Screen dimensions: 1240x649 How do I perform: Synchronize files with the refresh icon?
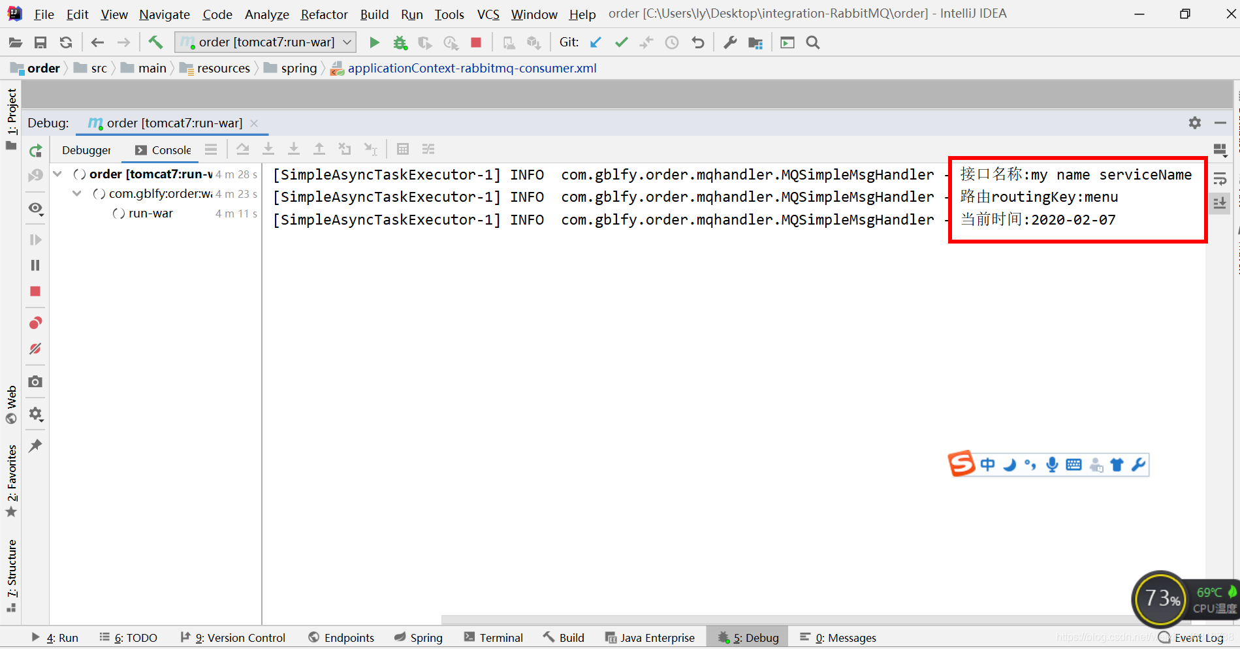(x=66, y=42)
